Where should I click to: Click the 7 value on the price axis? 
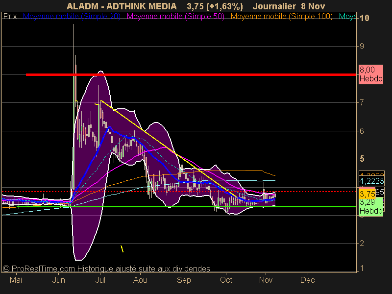click(x=362, y=102)
